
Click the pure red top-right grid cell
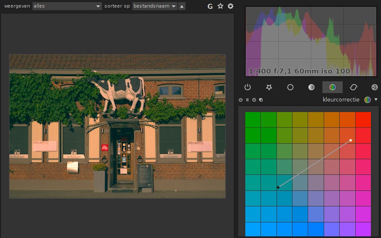[x=363, y=120]
